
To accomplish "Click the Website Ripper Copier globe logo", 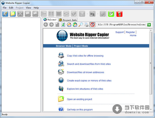I will pyautogui.click(x=62, y=35).
